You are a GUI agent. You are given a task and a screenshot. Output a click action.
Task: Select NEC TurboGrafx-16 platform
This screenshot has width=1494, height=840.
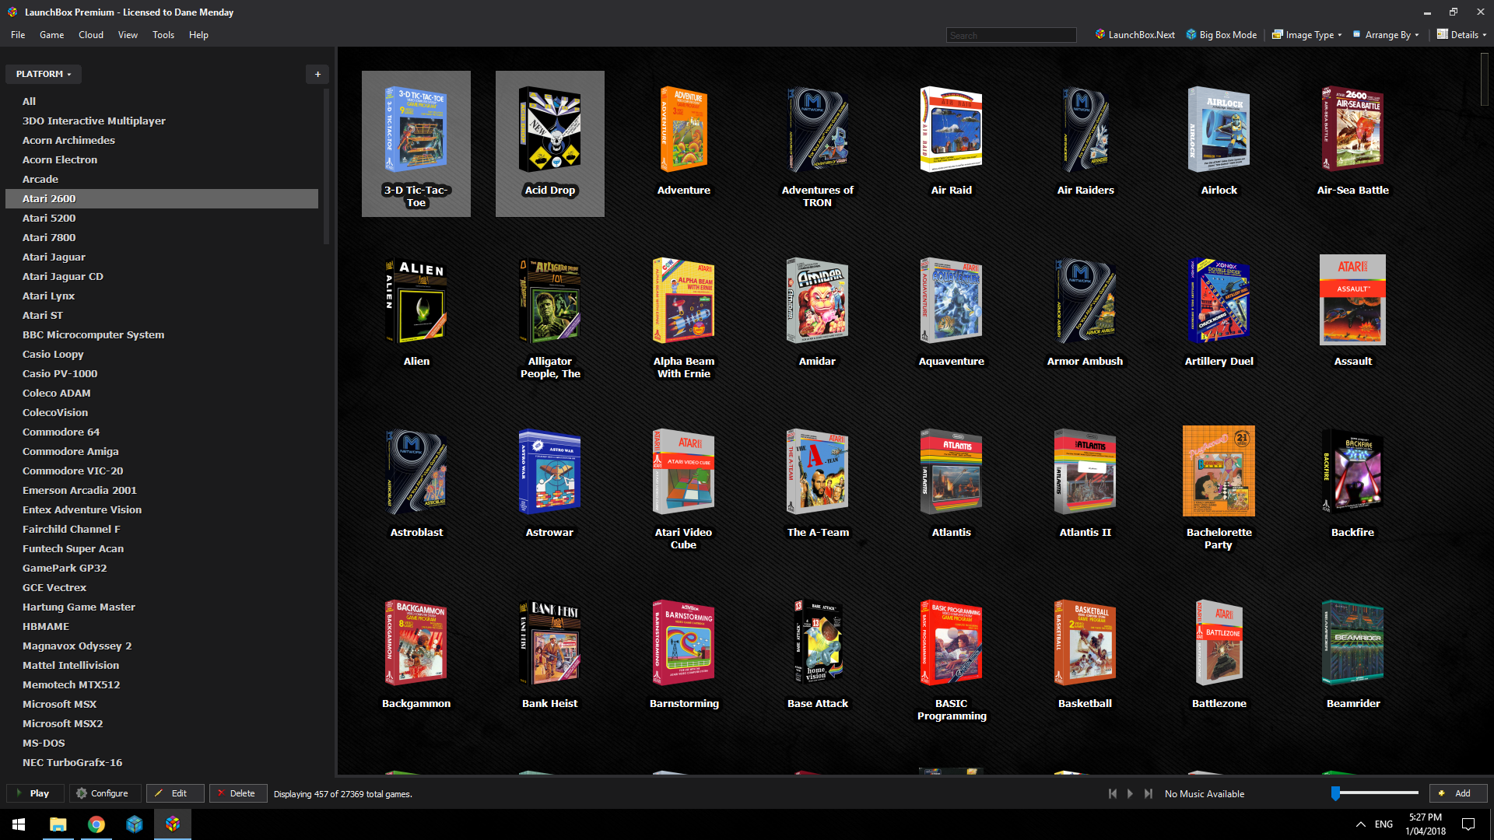pos(162,762)
